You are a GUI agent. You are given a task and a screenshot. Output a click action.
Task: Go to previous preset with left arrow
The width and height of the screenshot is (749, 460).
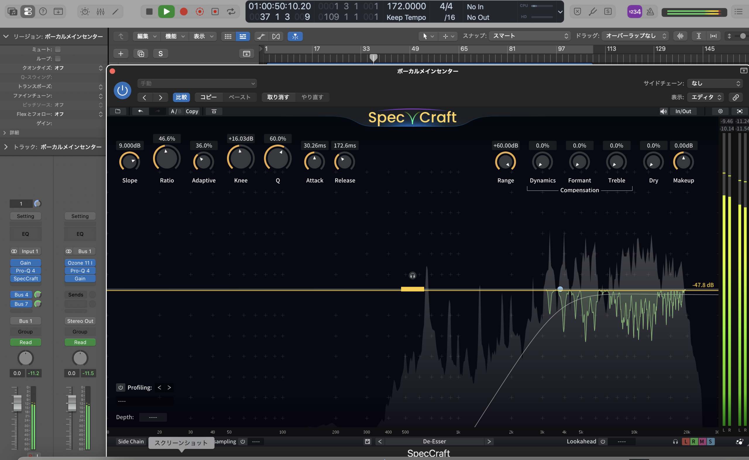[144, 97]
